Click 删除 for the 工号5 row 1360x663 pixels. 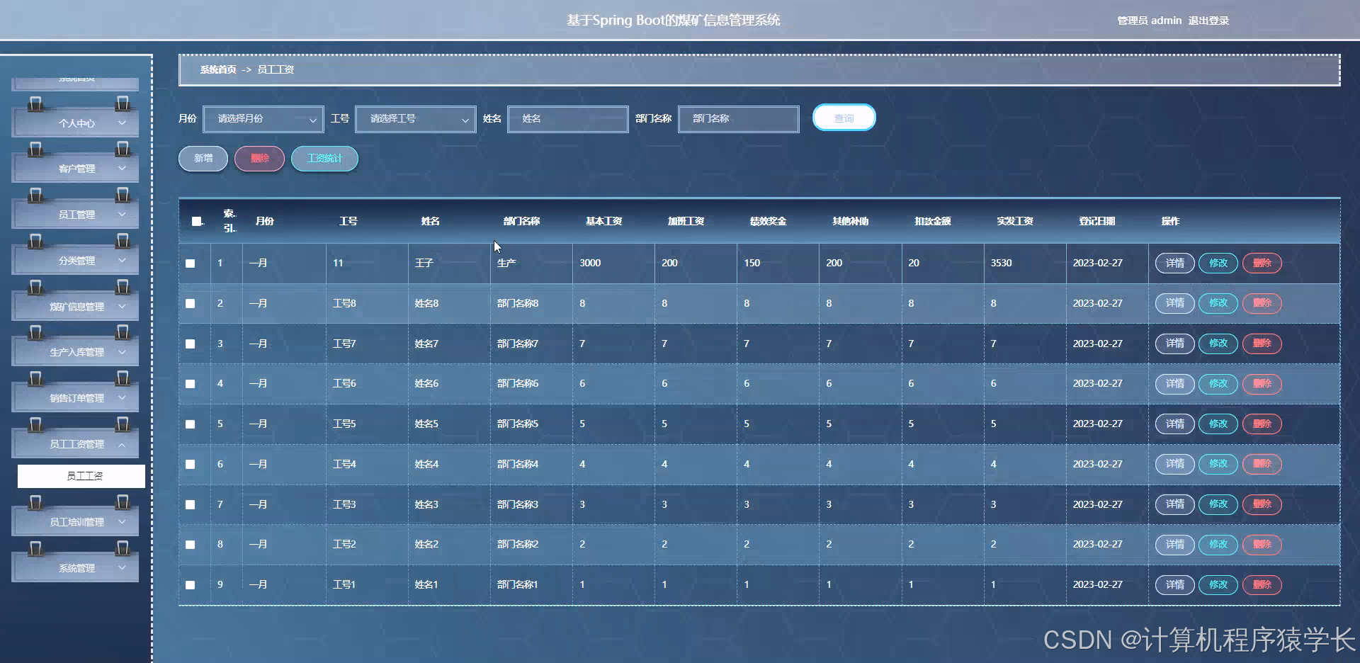1262,424
